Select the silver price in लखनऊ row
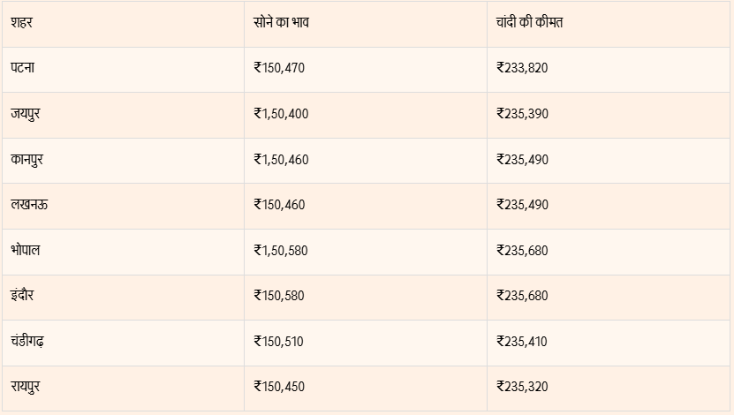Image resolution: width=734 pixels, height=415 pixels. coord(523,205)
